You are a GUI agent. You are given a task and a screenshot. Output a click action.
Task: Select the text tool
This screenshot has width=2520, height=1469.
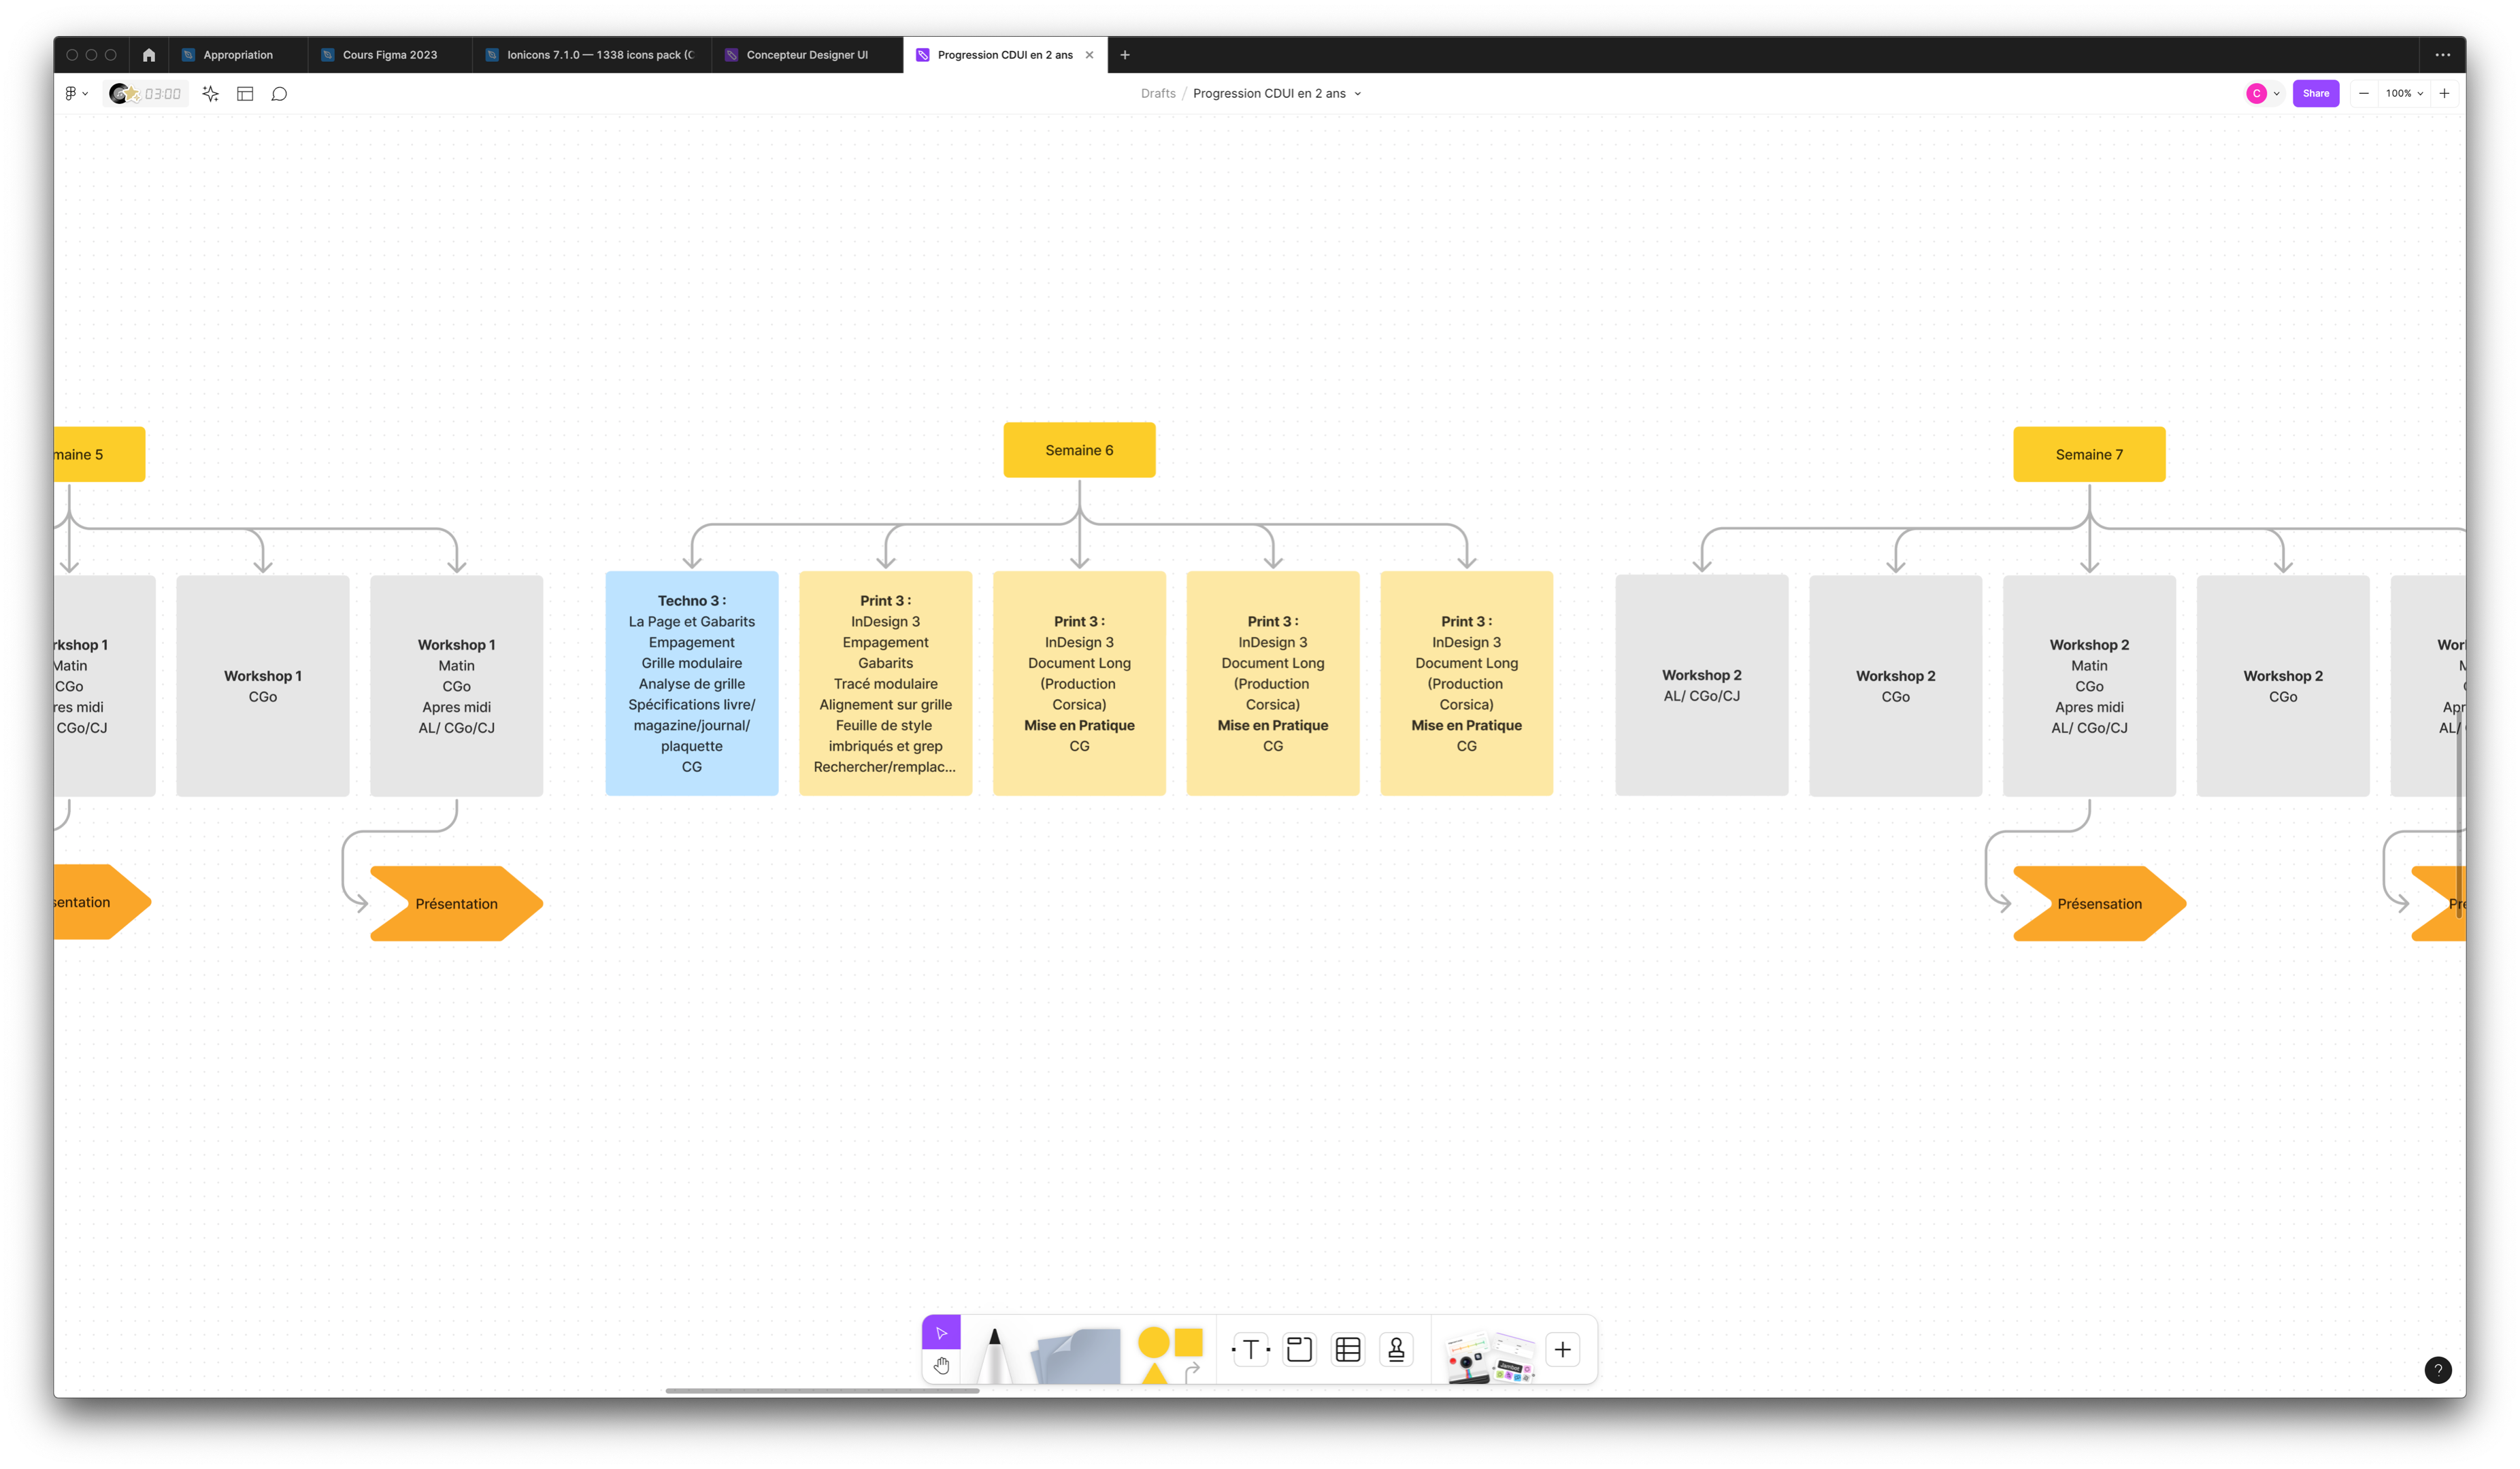point(1250,1350)
